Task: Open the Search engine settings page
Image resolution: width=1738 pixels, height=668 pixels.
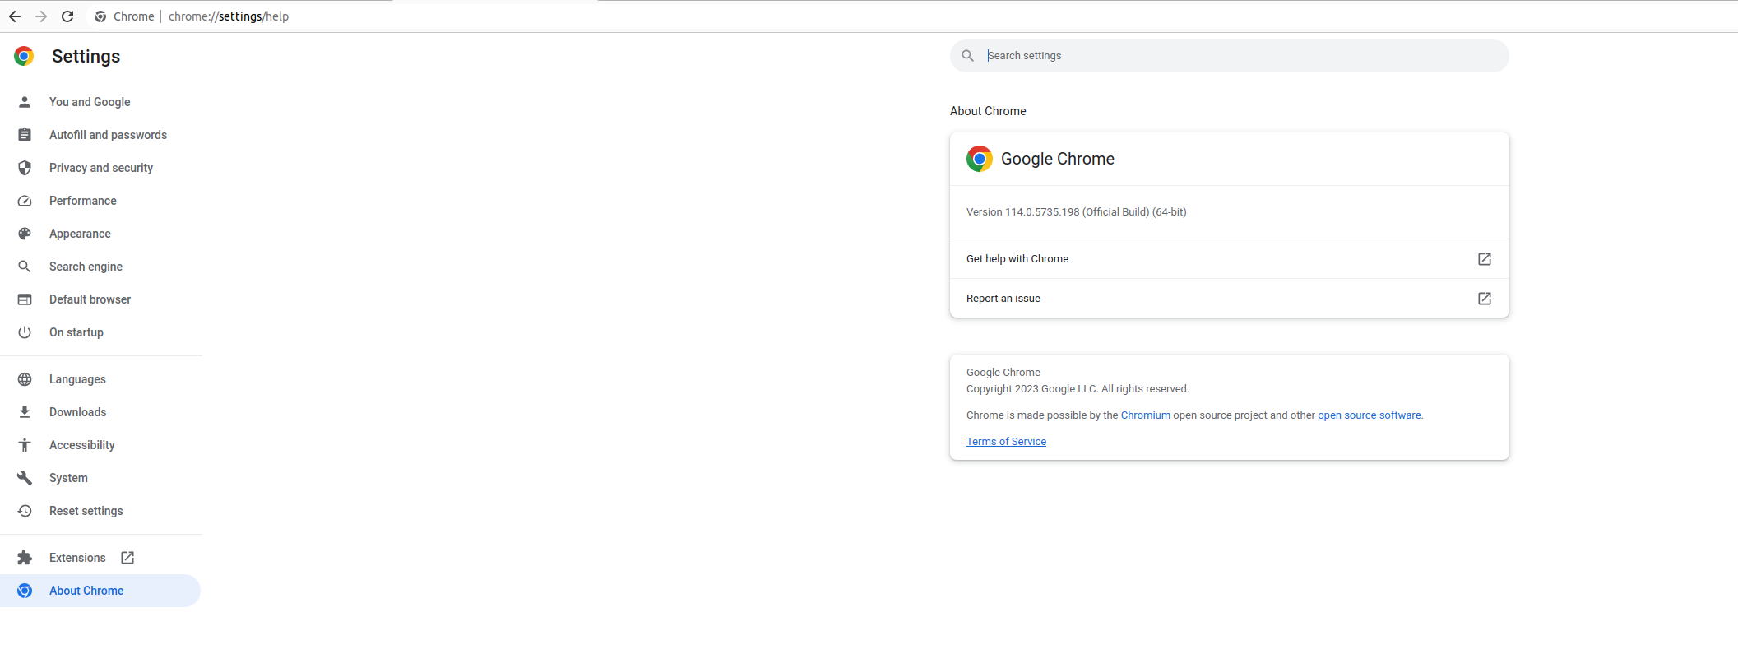Action: 86,267
